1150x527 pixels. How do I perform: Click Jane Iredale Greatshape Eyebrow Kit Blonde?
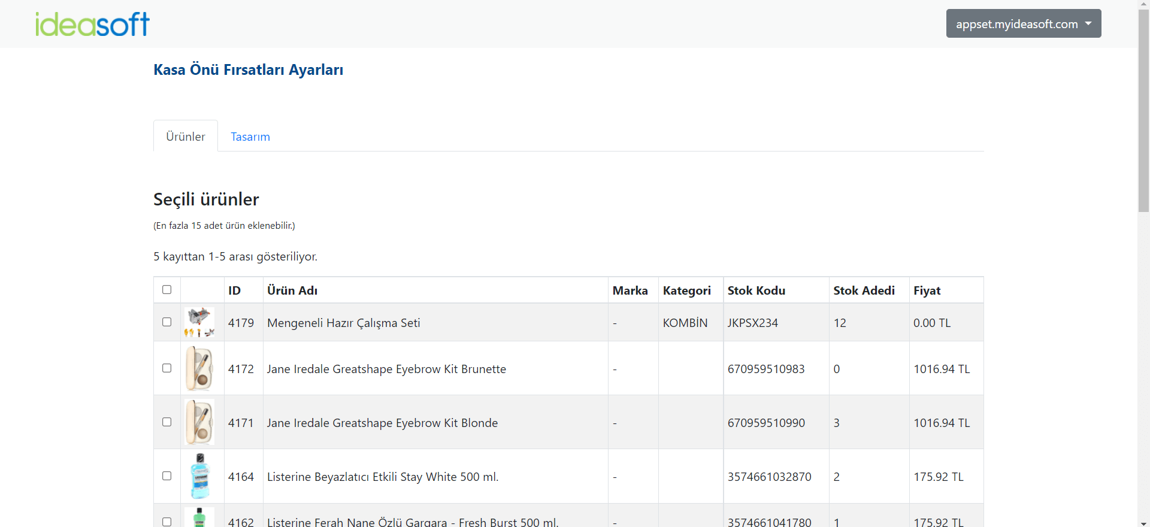point(382,423)
